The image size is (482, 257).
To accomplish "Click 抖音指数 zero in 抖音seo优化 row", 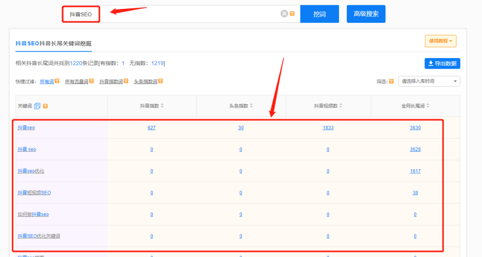I will pyautogui.click(x=152, y=171).
